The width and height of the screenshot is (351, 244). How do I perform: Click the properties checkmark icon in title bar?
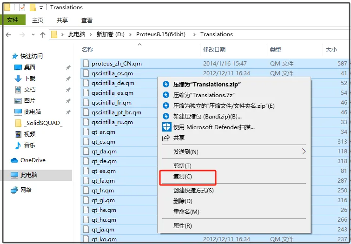22,7
